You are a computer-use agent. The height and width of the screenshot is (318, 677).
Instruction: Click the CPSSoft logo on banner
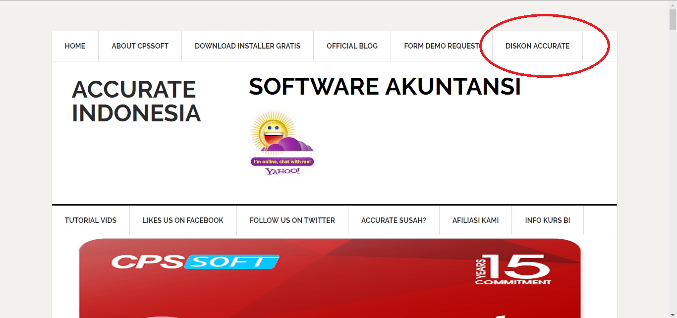pos(195,262)
